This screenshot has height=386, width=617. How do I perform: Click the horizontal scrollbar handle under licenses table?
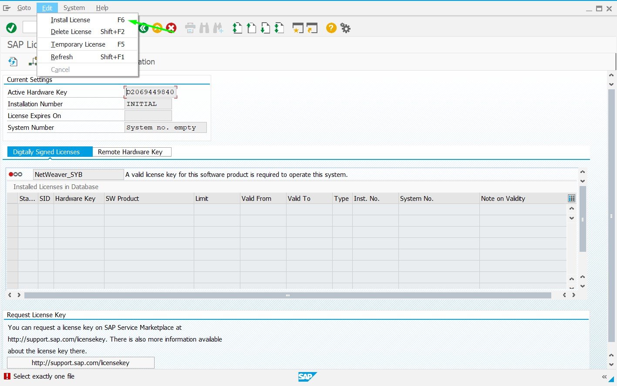tap(288, 295)
